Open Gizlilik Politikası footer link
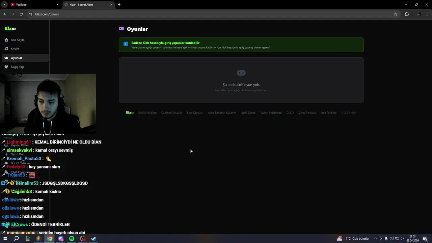432x243 pixels. (x=147, y=113)
